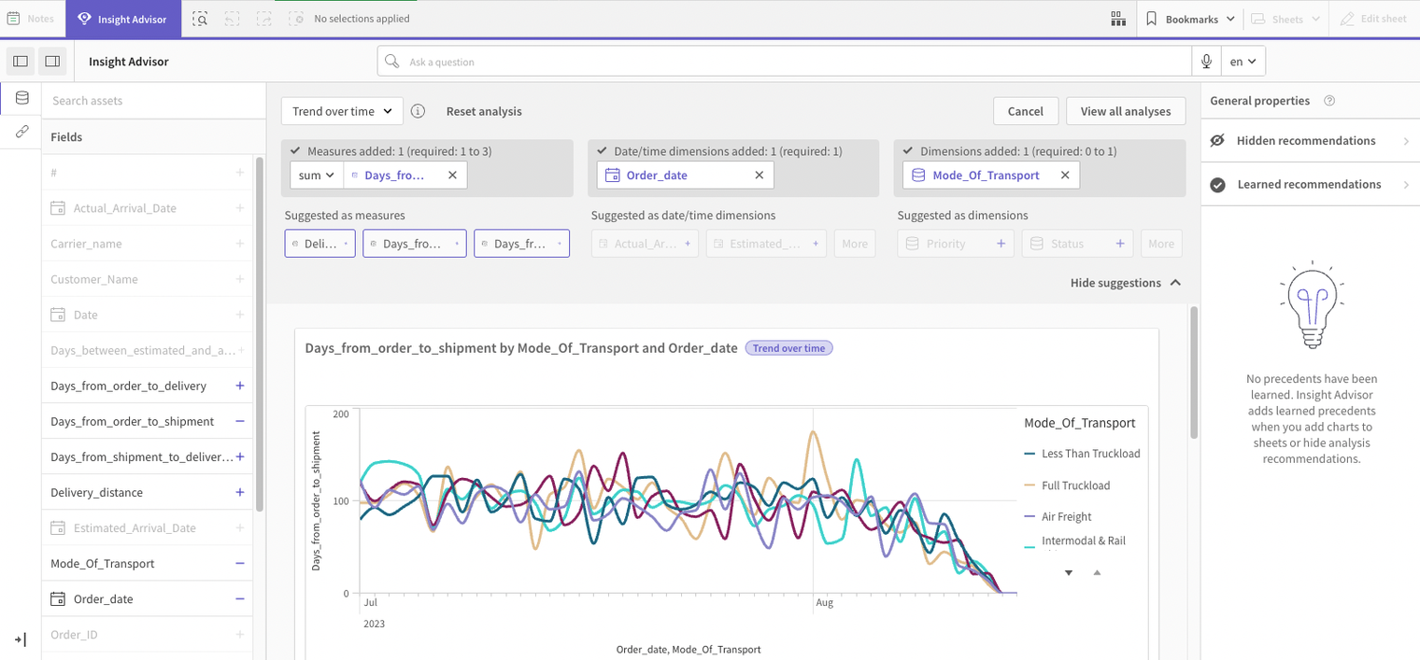Add Days_from_shipment_to_deliver field with its plus icon
The width and height of the screenshot is (1420, 660).
240,456
